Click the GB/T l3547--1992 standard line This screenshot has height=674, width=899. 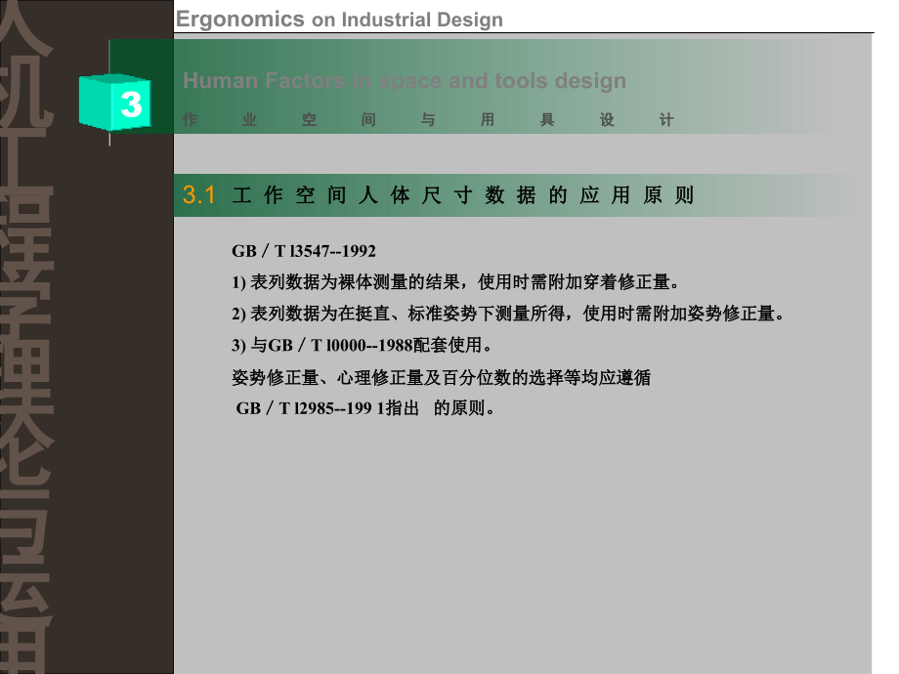(304, 252)
